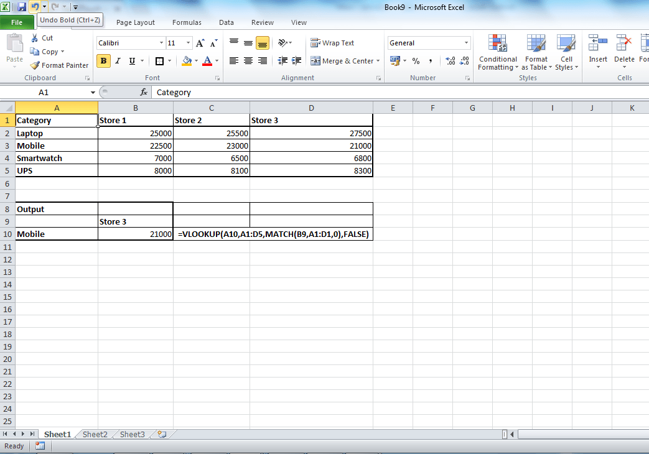This screenshot has height=454, width=649.
Task: Click the Increase Indent icon
Action: pos(296,61)
